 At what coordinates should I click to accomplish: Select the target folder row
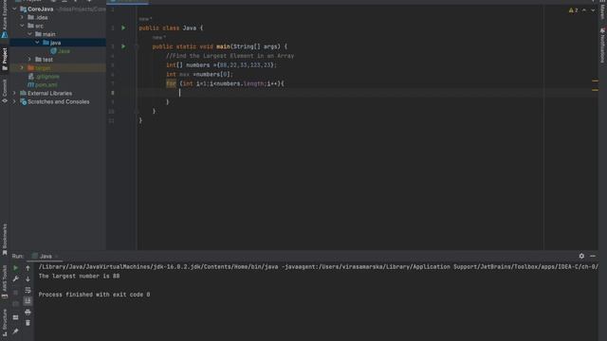pos(58,67)
